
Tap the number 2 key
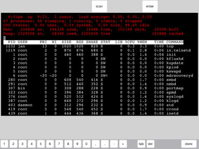13,144
